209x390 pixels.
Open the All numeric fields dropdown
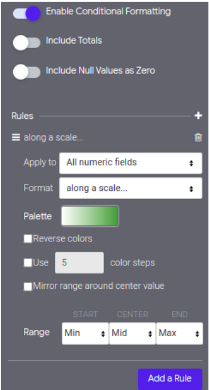[x=131, y=163]
